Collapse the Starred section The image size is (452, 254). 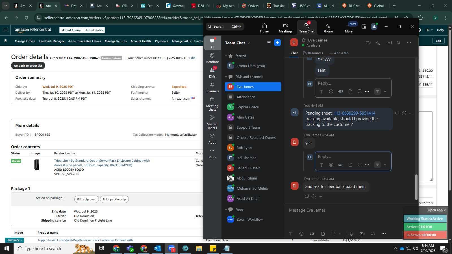coord(226,56)
